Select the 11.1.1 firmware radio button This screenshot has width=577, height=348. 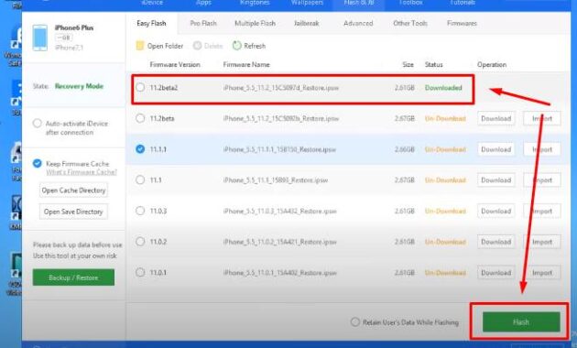(140, 149)
